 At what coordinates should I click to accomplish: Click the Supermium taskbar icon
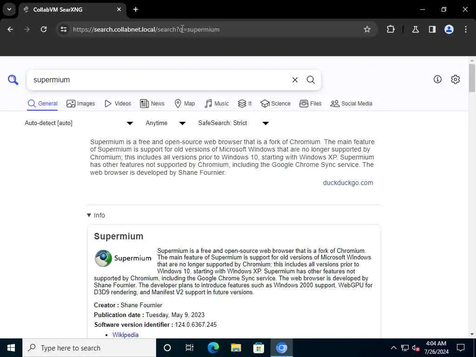(x=281, y=348)
